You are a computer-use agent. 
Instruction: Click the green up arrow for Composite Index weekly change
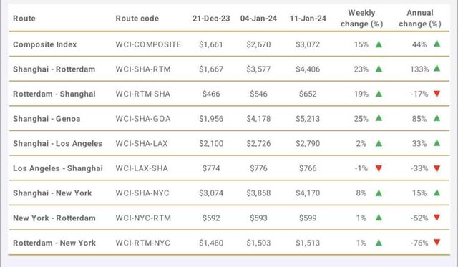379,44
